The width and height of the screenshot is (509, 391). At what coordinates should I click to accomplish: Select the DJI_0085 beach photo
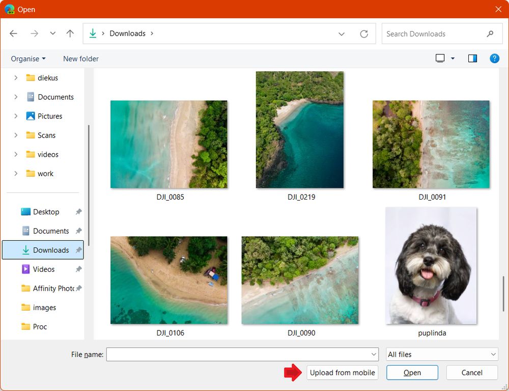pyautogui.click(x=169, y=144)
